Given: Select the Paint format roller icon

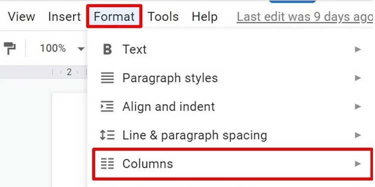Looking at the screenshot, I should coord(10,48).
